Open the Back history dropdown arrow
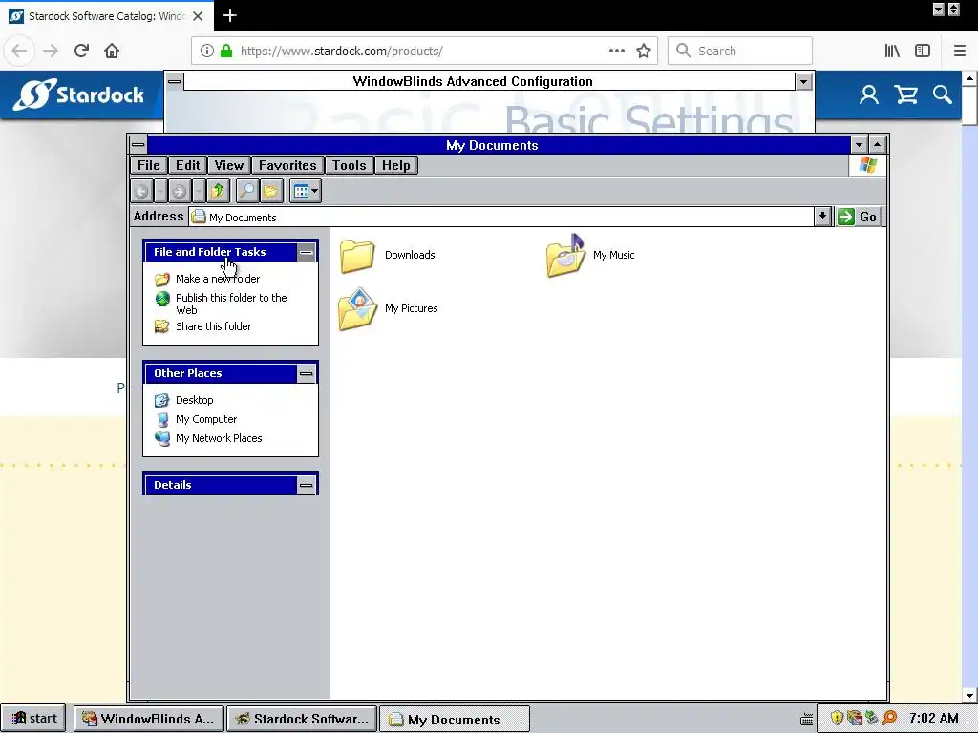The height and width of the screenshot is (733, 978). click(160, 191)
